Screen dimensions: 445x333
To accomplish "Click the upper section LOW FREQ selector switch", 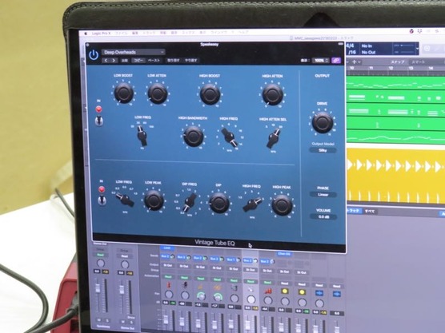I will click(142, 136).
